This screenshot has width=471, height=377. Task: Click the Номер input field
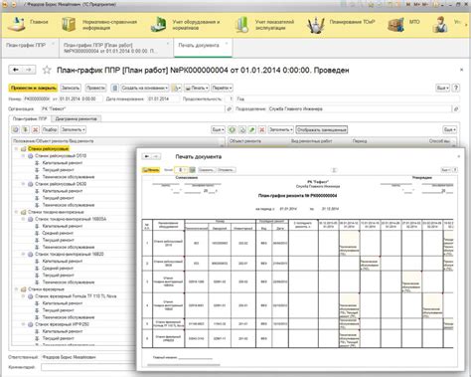(37, 98)
